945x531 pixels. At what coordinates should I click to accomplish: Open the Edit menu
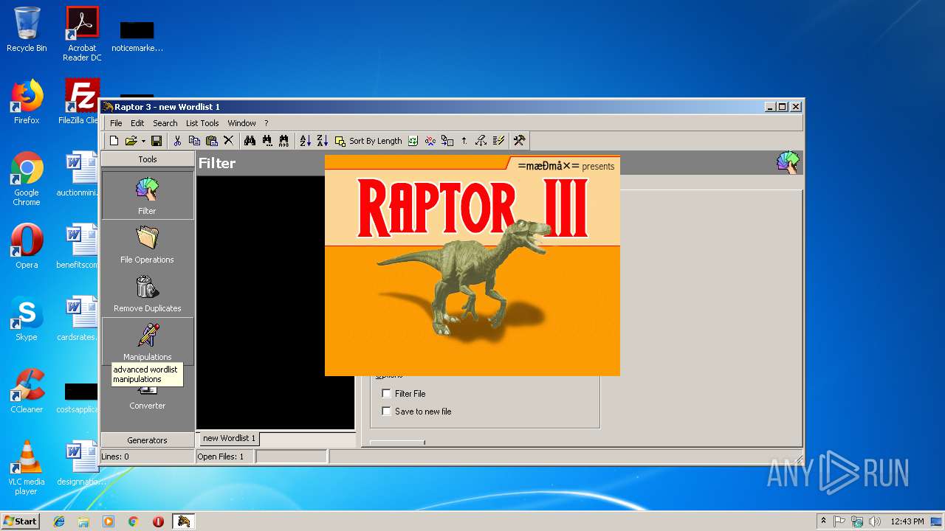click(x=137, y=123)
